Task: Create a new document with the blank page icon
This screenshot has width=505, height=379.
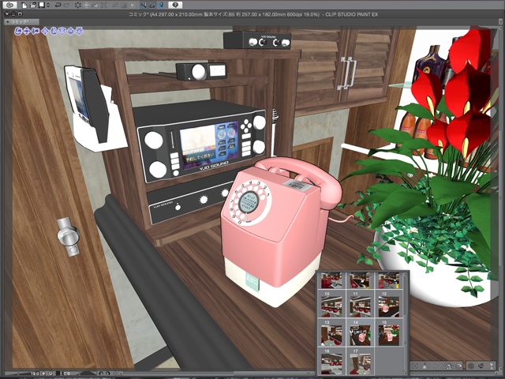Action: 24,6
